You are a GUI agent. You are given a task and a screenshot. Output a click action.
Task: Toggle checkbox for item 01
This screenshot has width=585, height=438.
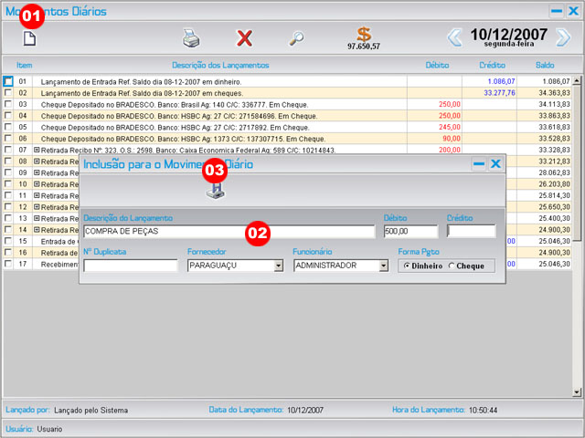point(8,81)
